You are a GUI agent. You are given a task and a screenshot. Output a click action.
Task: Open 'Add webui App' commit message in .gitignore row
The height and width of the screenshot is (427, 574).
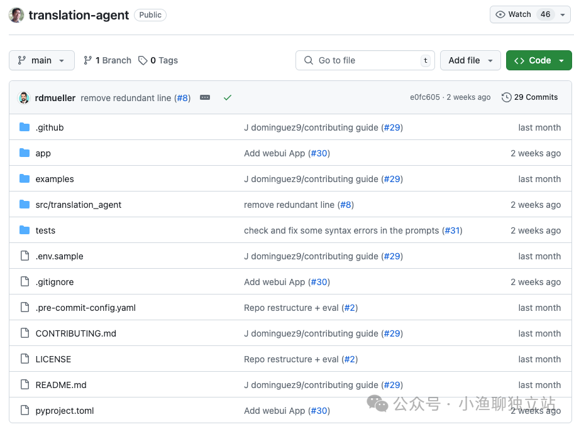[275, 282]
